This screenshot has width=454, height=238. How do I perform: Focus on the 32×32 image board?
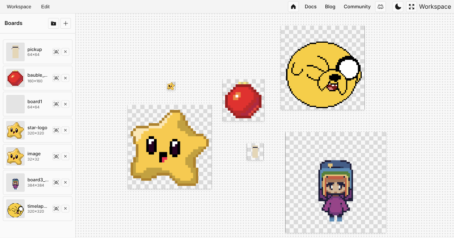coord(56,156)
